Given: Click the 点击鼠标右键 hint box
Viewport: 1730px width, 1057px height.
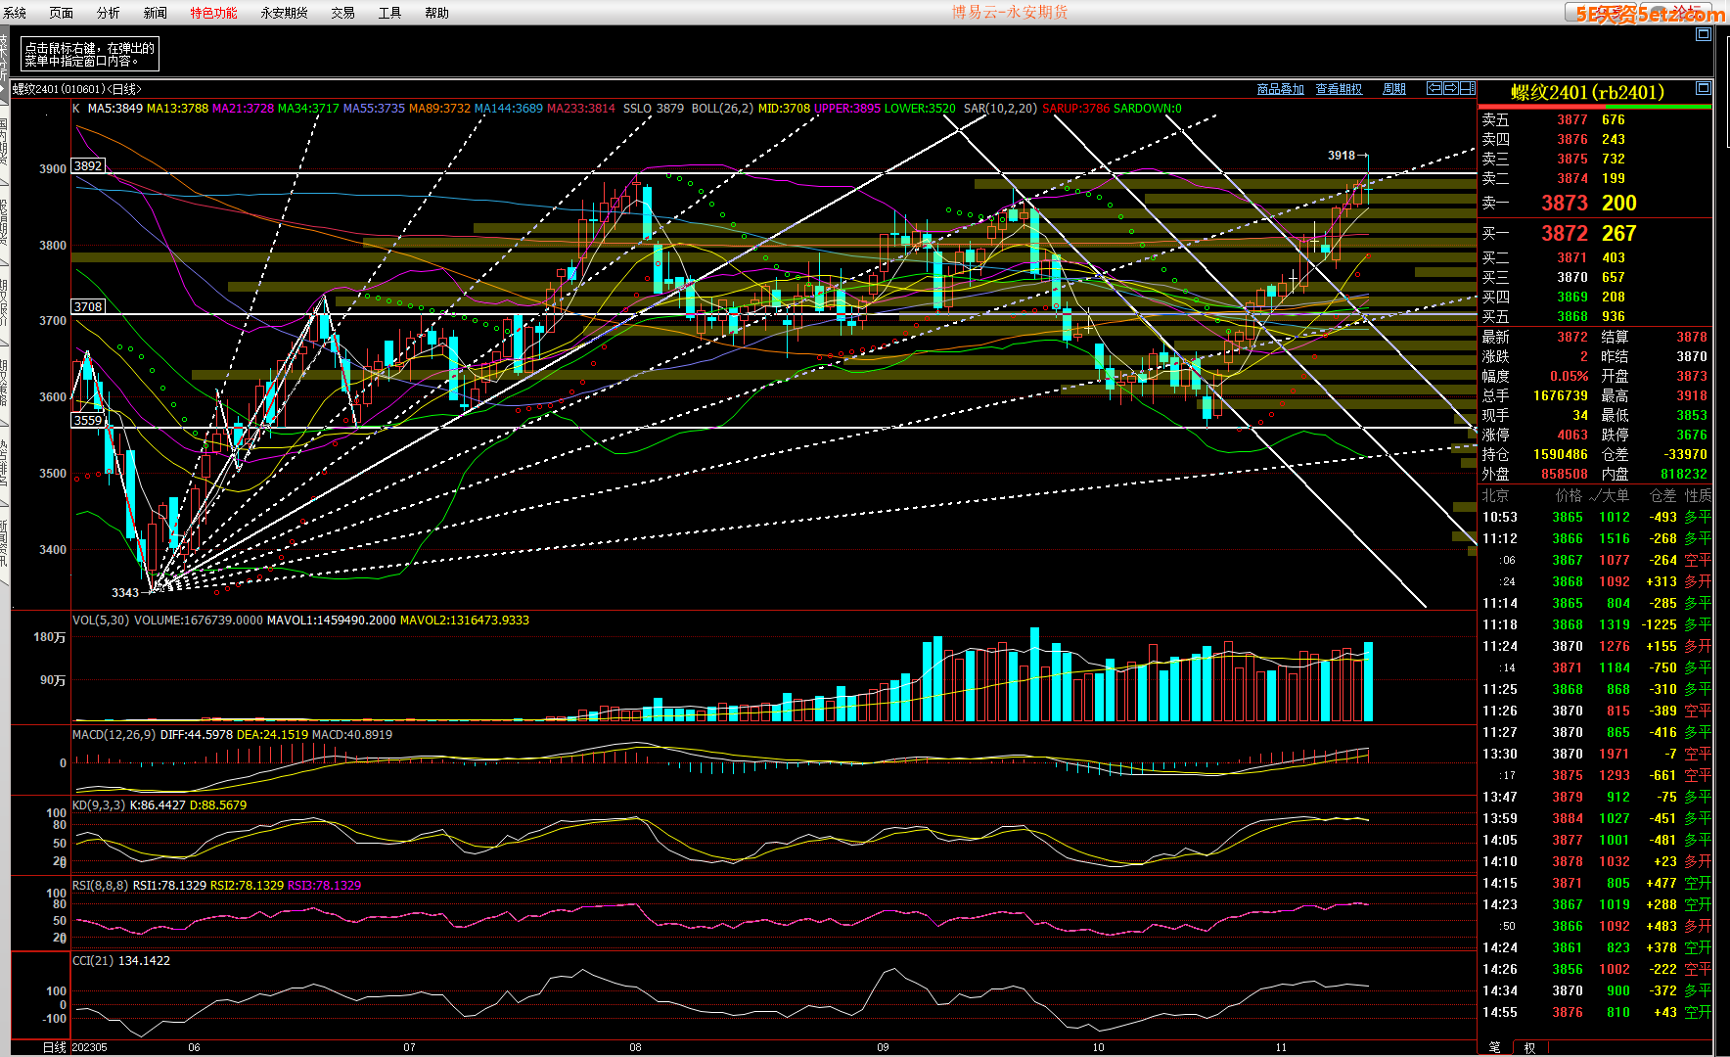Looking at the screenshot, I should (x=89, y=54).
